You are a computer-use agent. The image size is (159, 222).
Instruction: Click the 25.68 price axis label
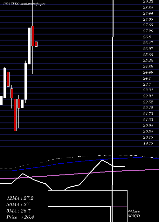click(x=148, y=55)
